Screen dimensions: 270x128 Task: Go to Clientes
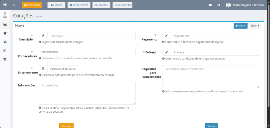tap(56, 5)
